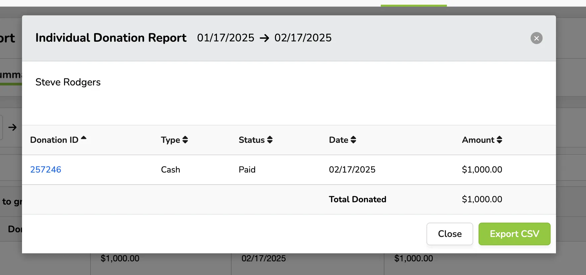Select the Paid status cell
The height and width of the screenshot is (275, 586).
point(247,170)
